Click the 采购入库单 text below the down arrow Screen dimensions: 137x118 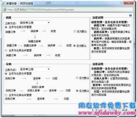coord(38,87)
